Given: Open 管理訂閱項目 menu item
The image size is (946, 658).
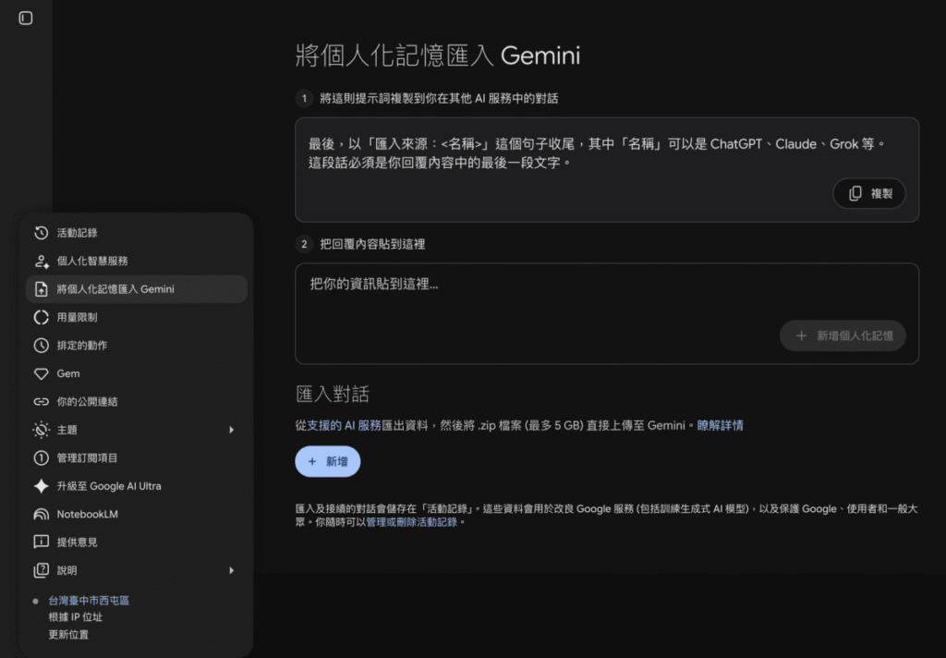Looking at the screenshot, I should (x=137, y=458).
